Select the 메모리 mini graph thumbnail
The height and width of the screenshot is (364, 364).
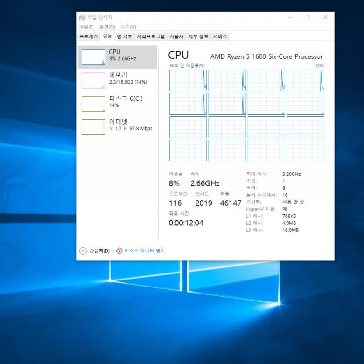pyautogui.click(x=93, y=80)
